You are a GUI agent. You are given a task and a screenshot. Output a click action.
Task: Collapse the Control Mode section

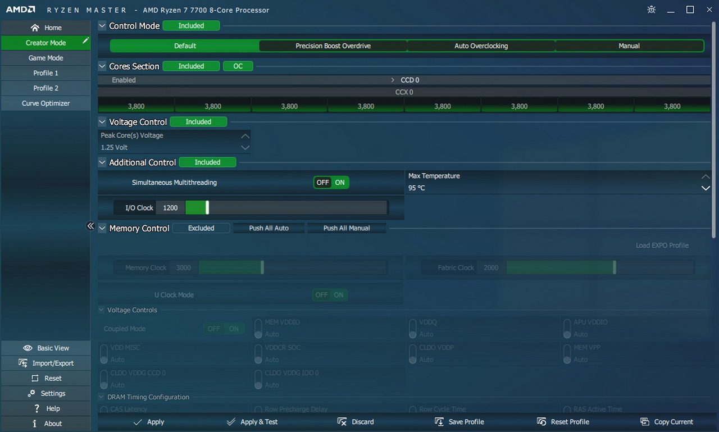102,26
